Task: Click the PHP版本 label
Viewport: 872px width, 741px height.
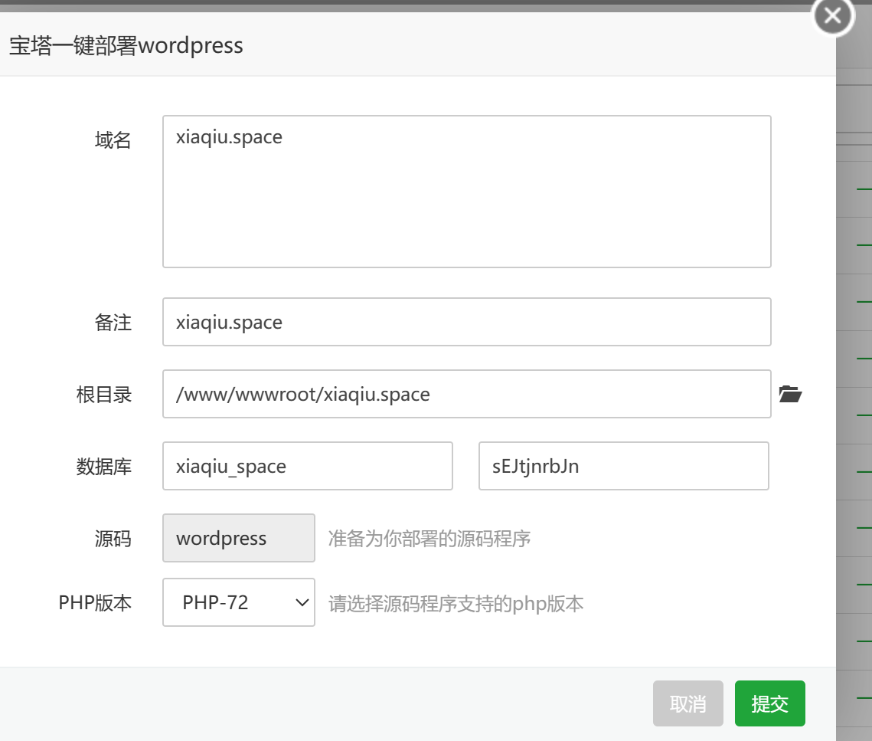Action: (x=95, y=603)
